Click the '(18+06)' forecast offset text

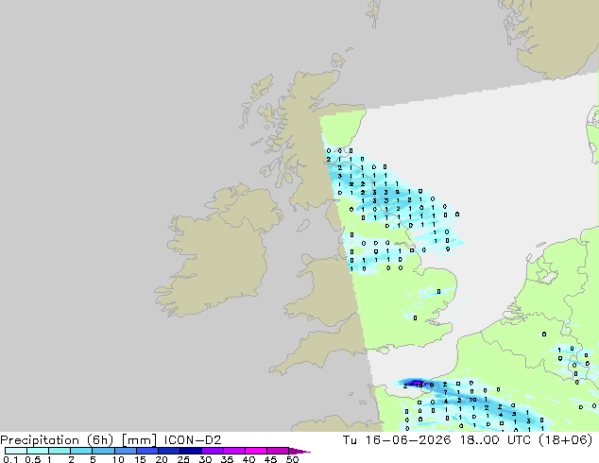565,440
